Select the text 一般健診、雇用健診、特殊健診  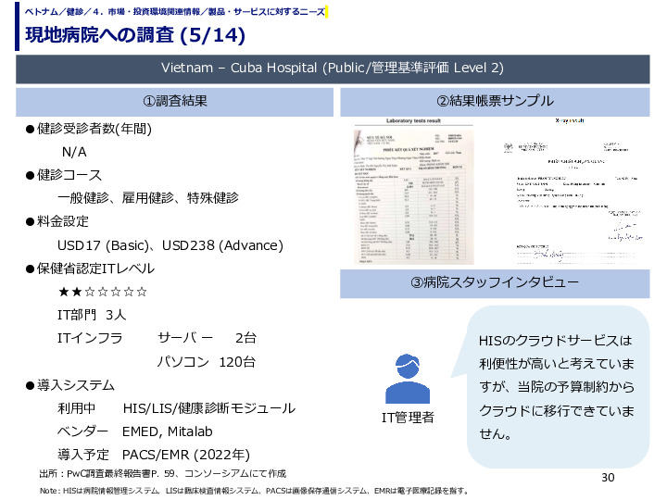click(x=148, y=198)
